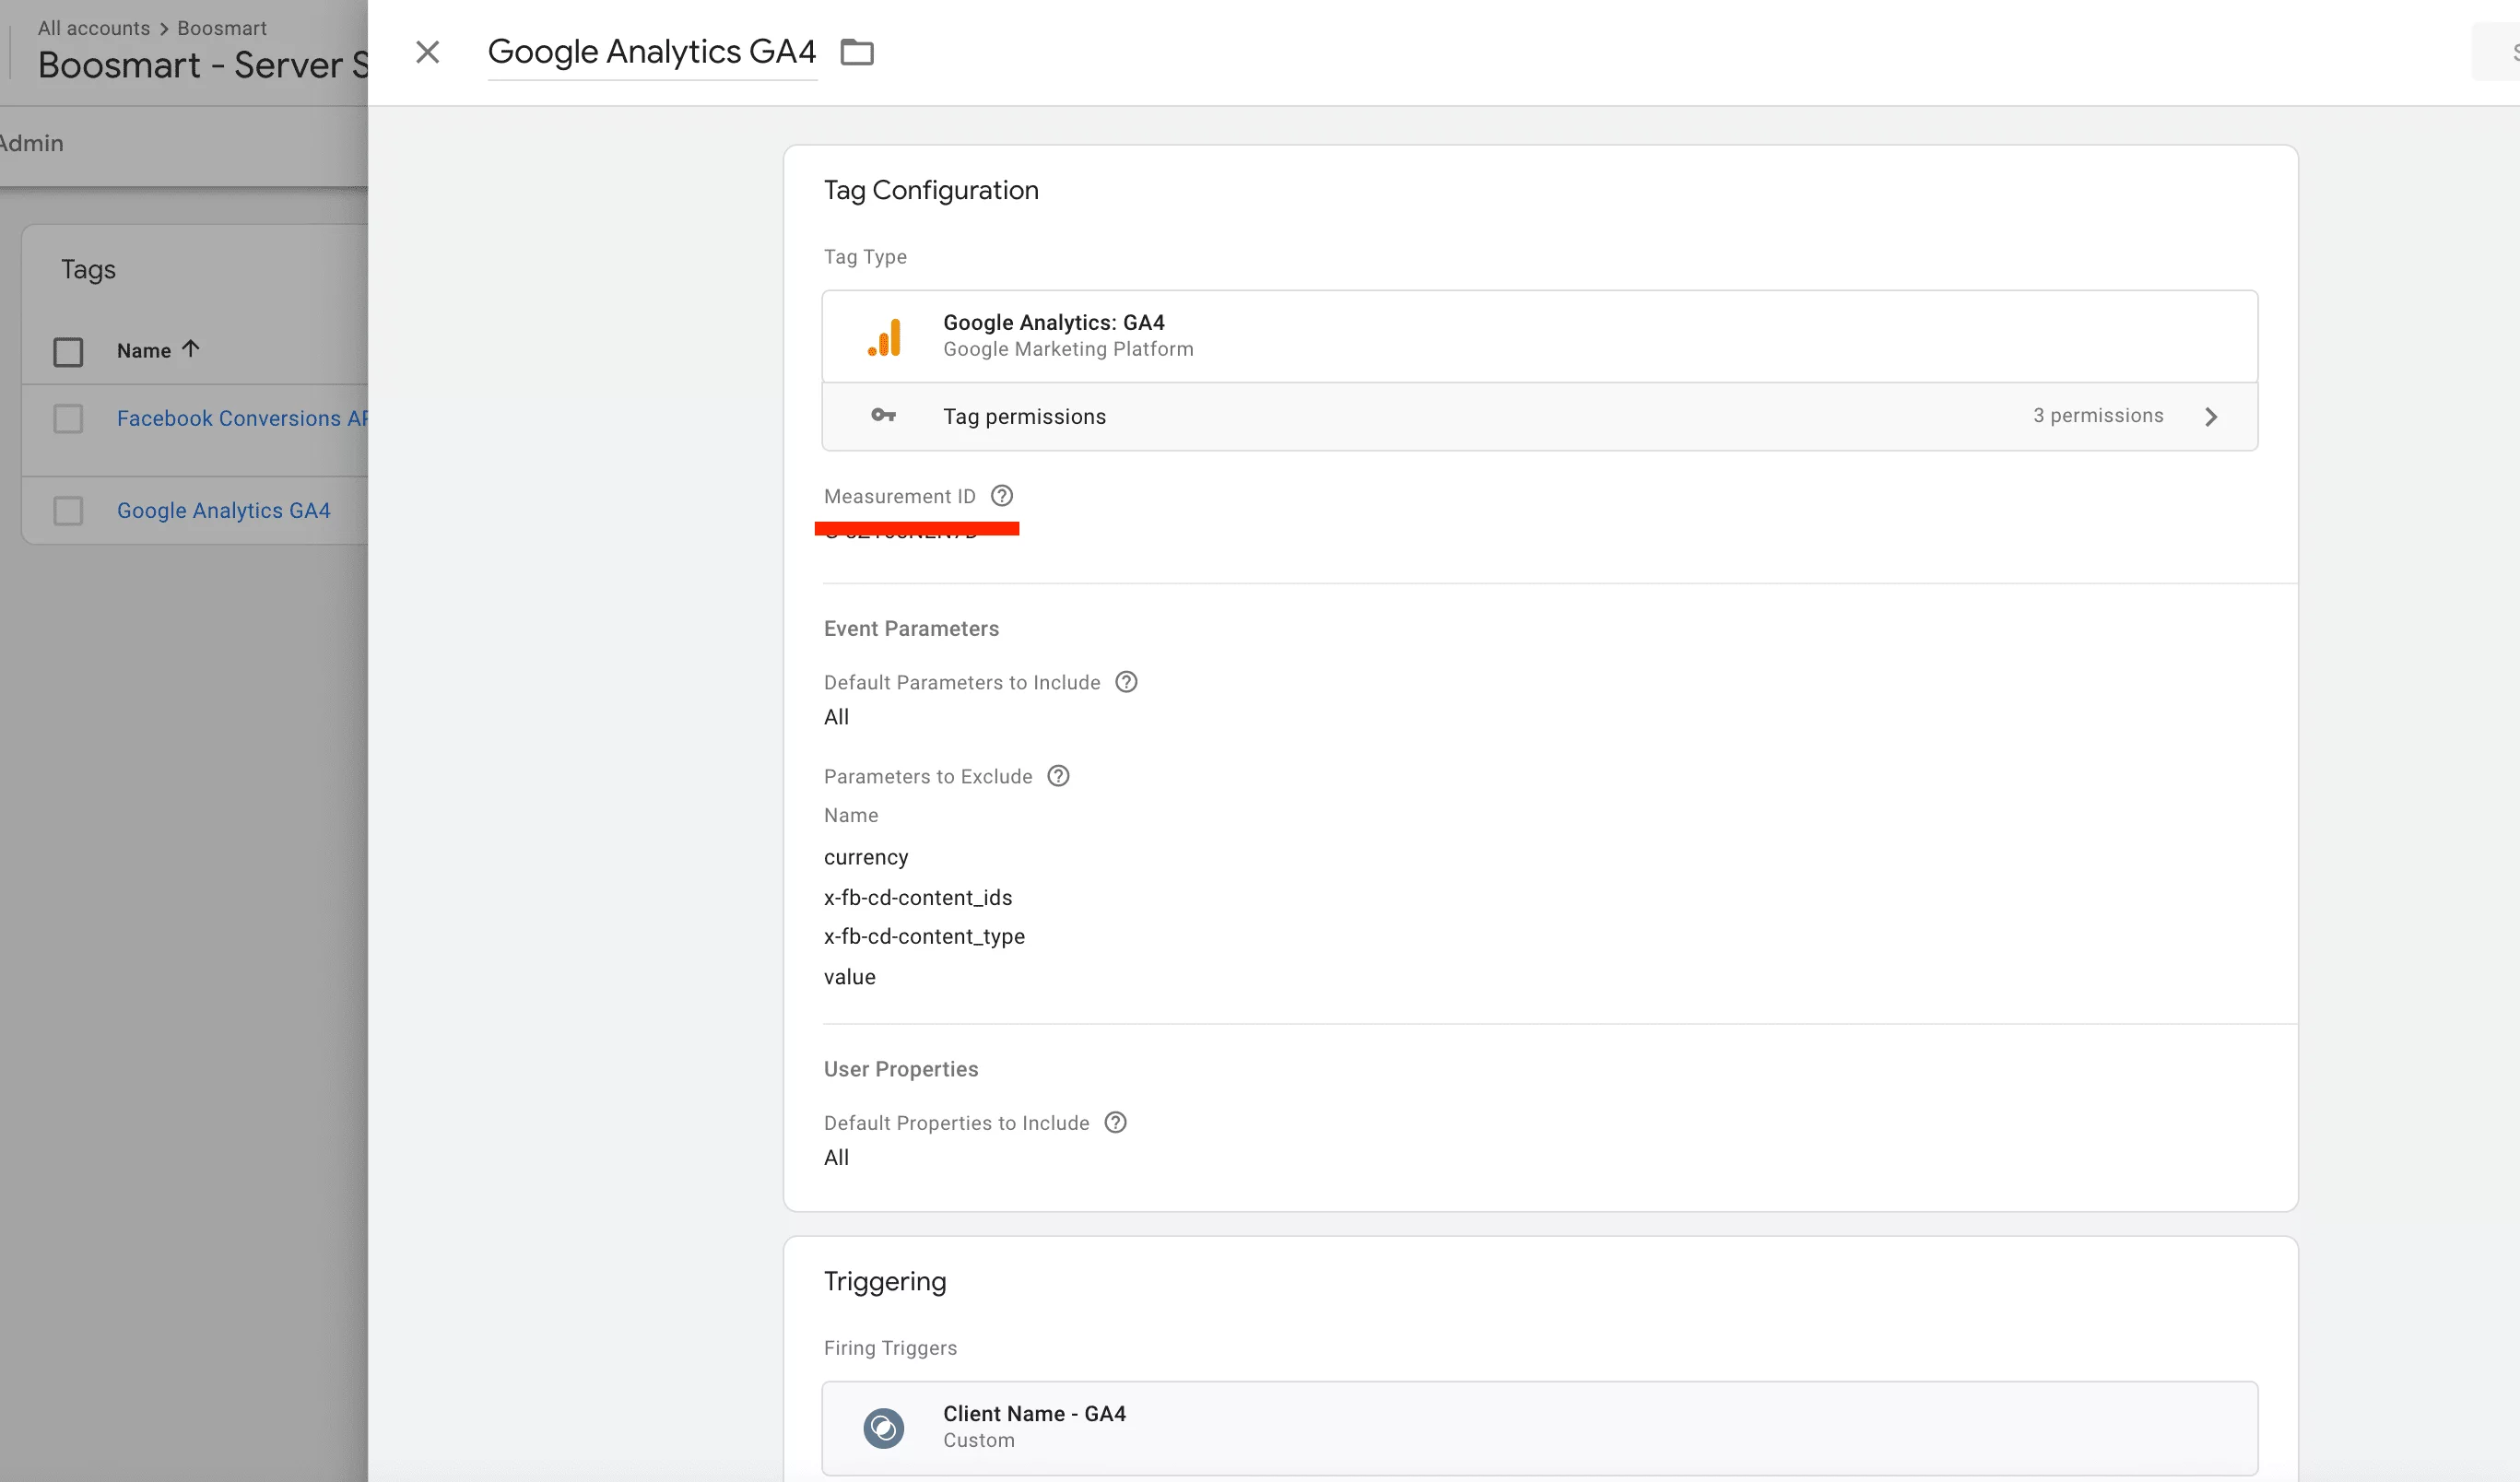Click the User Properties label

click(901, 1068)
